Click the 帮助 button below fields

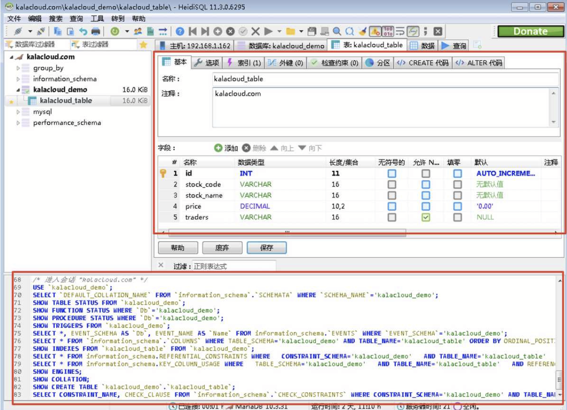[x=177, y=248]
